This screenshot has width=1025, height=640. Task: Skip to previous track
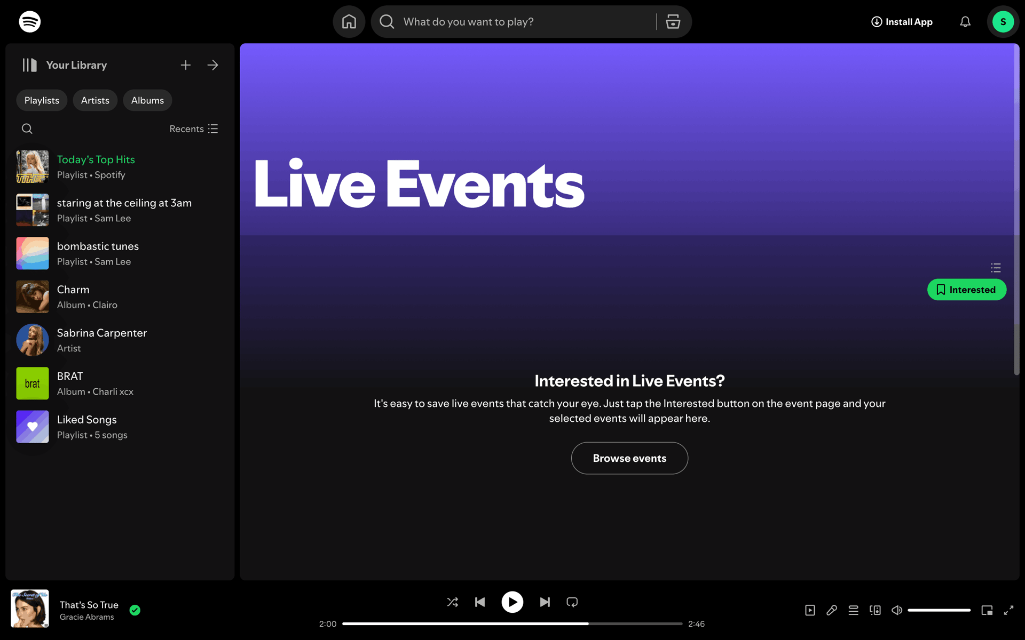(480, 602)
